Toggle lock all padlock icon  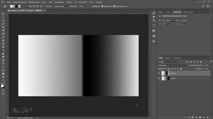[x=181, y=69]
